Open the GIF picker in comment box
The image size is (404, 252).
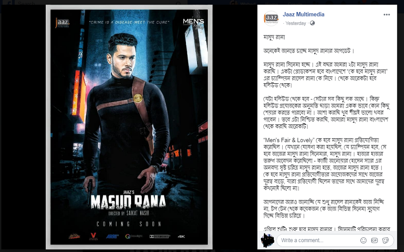point(374,240)
